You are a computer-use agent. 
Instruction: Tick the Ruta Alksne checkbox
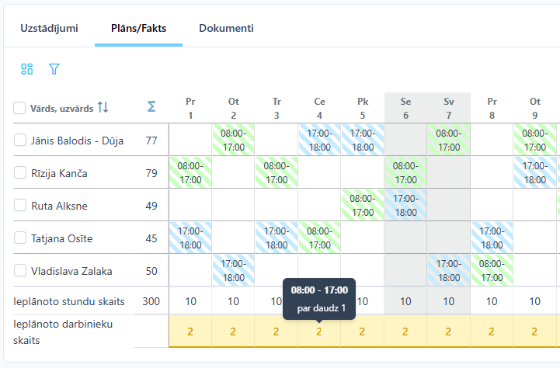(x=20, y=206)
